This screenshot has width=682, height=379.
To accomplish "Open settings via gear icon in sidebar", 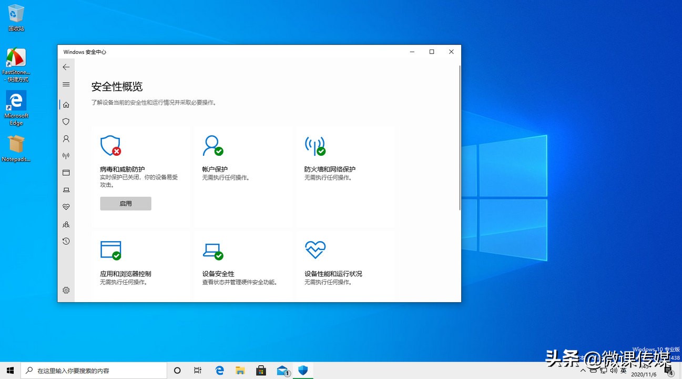I will (66, 290).
